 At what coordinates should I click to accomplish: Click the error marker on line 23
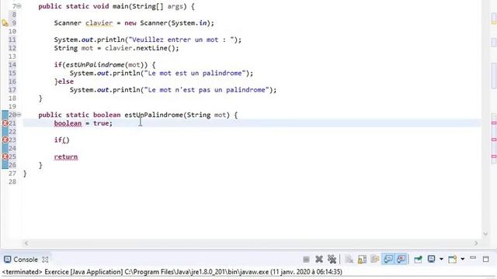[x=5, y=139]
